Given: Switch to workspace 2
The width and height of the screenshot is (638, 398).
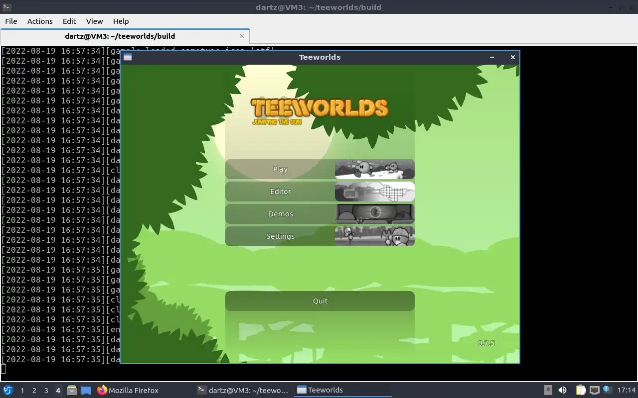Looking at the screenshot, I should click(34, 391).
